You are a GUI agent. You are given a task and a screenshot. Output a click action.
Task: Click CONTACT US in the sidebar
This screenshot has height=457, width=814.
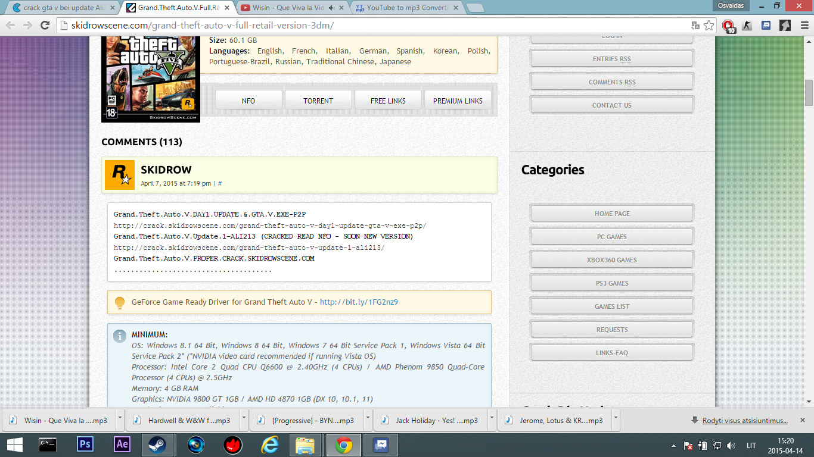point(612,105)
